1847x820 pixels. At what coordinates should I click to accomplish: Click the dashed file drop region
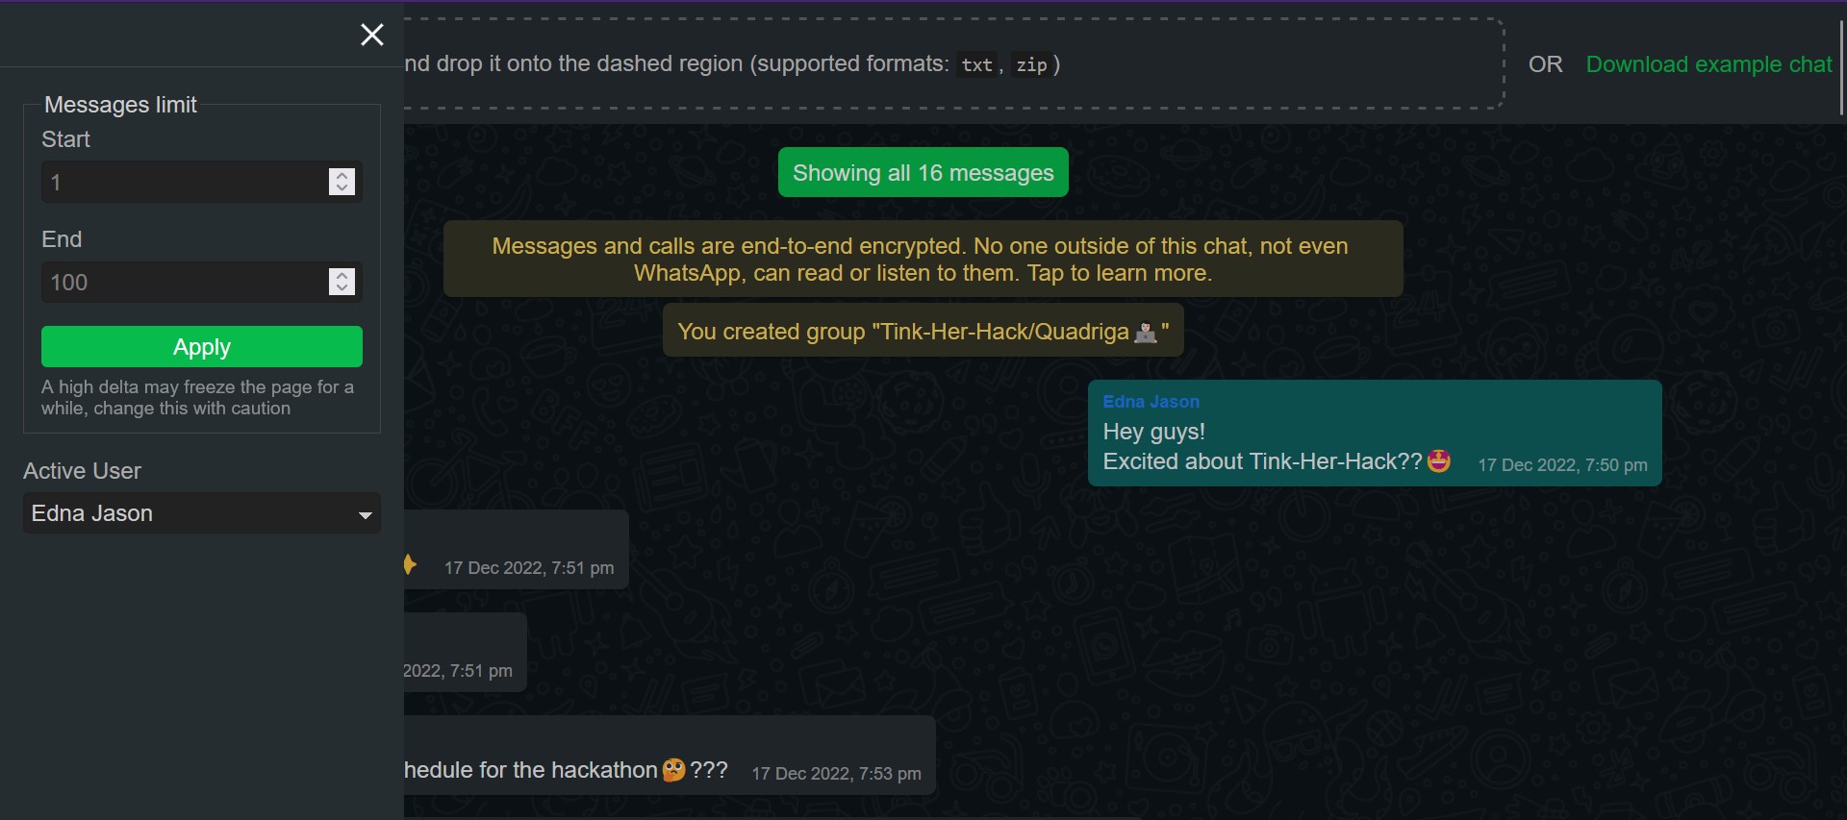click(952, 63)
